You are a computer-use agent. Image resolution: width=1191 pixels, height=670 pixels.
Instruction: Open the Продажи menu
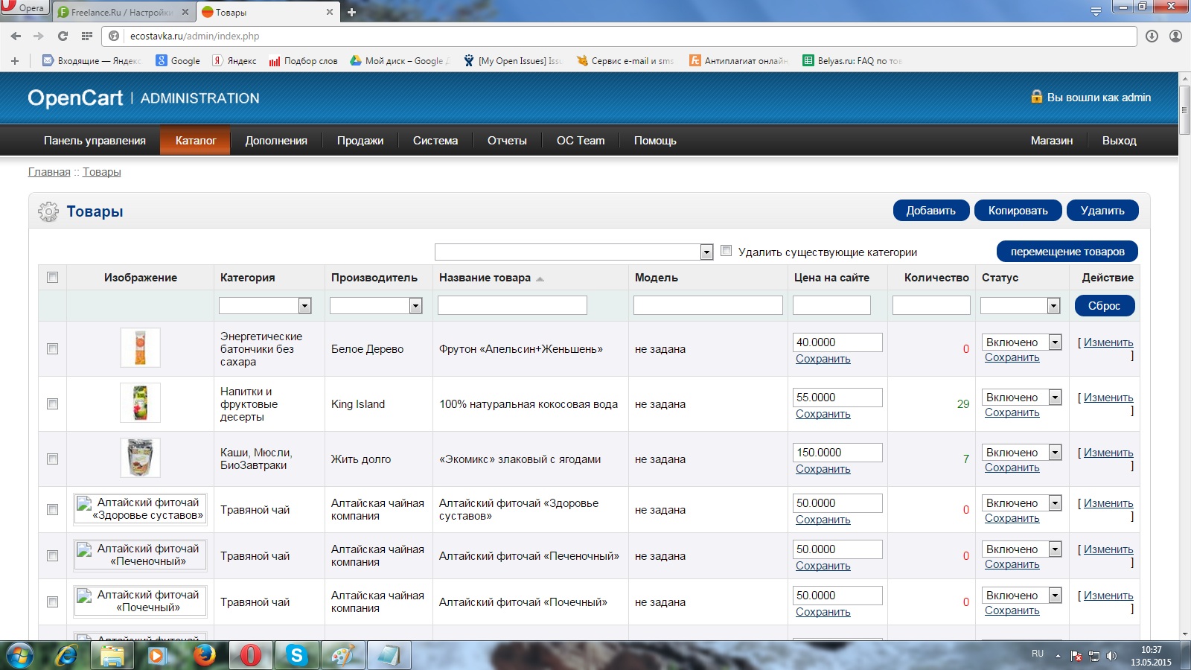tap(360, 140)
